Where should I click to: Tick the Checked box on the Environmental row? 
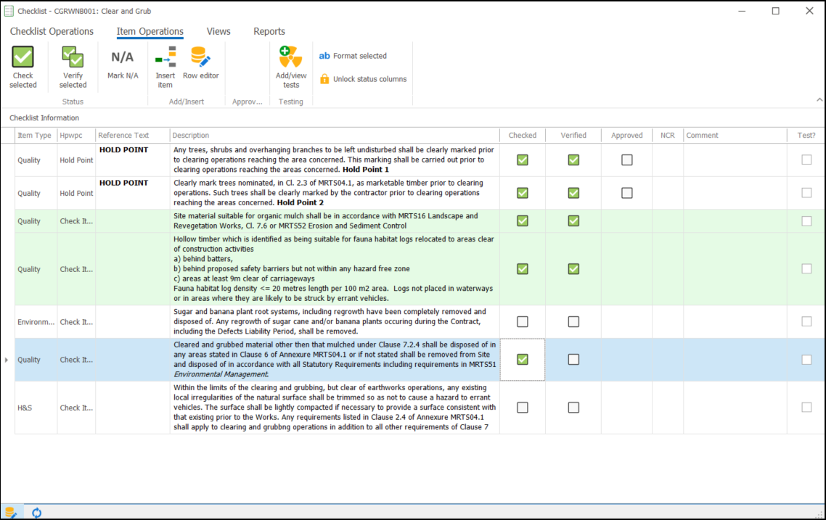(x=522, y=321)
